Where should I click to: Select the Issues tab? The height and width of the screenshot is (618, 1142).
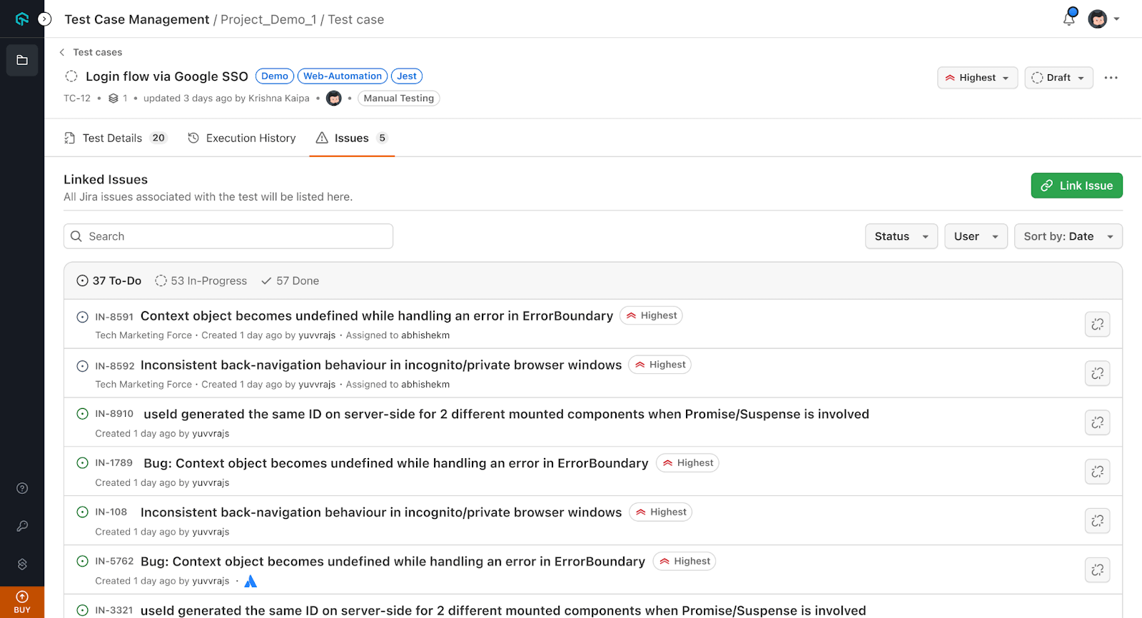pos(352,138)
